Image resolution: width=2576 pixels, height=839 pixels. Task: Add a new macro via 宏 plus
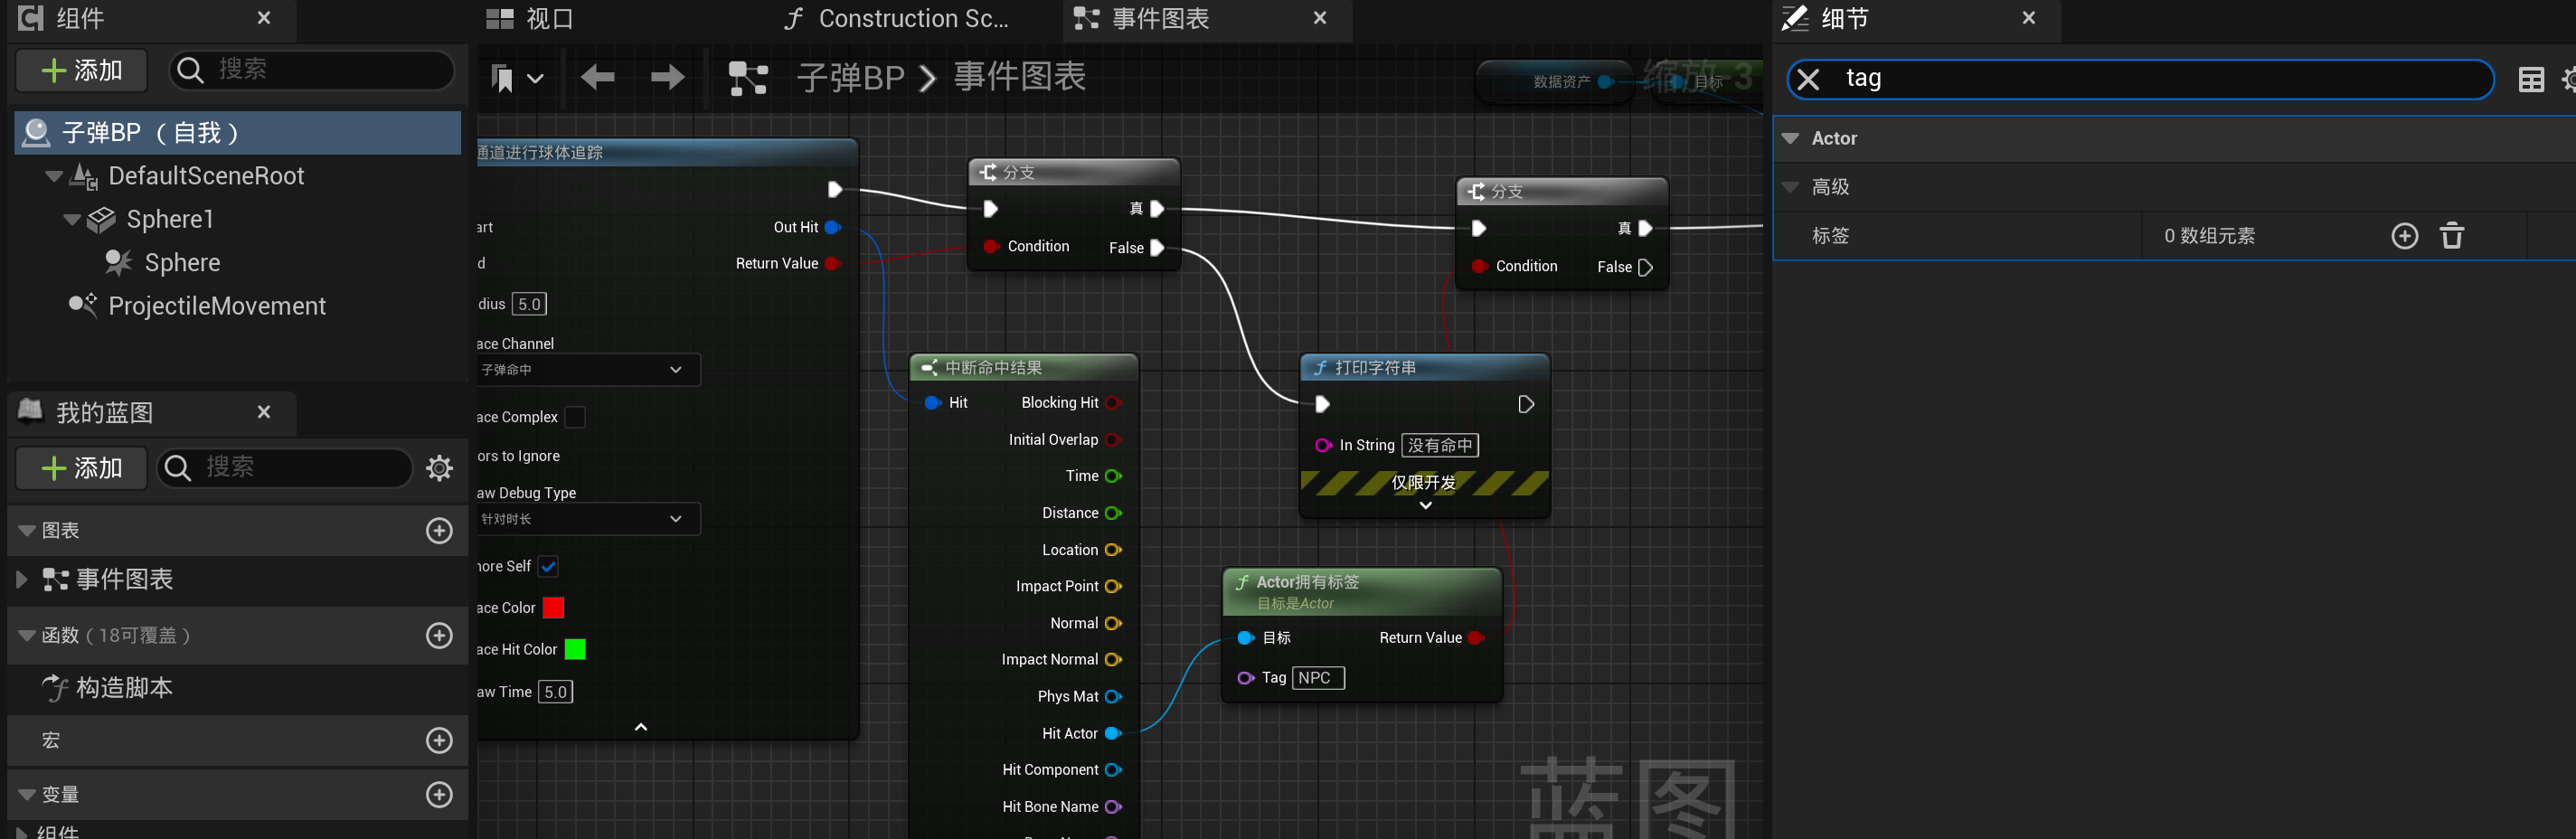(x=439, y=741)
